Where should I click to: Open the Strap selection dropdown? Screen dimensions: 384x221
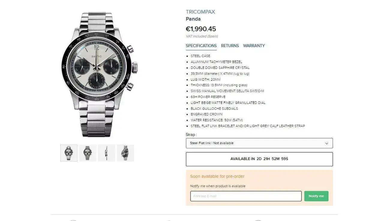coord(259,143)
